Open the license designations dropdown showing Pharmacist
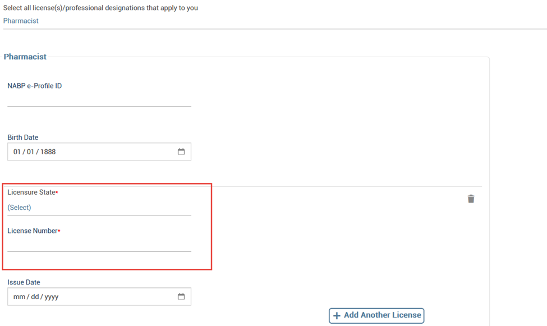The width and height of the screenshot is (547, 326). coord(275,21)
